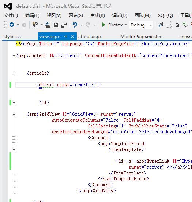Click the green plus comment toolbar icon

(x=185, y=25)
